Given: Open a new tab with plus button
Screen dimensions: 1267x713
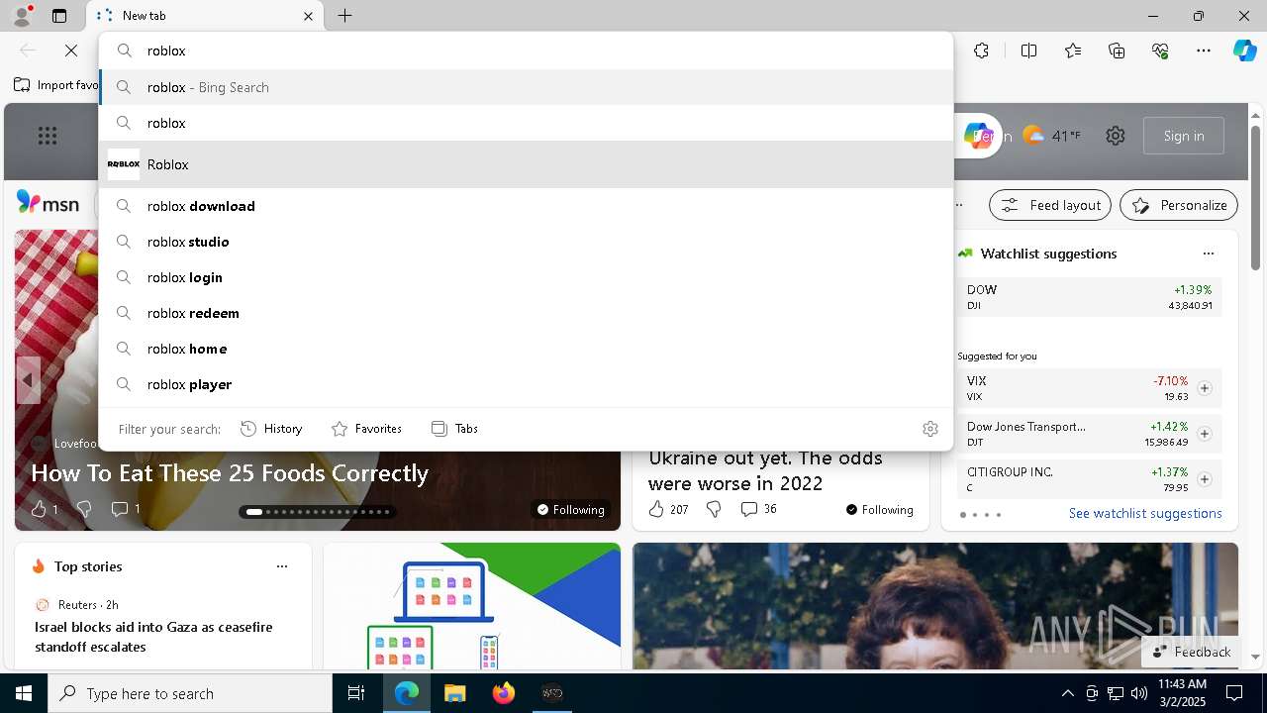Looking at the screenshot, I should [344, 16].
